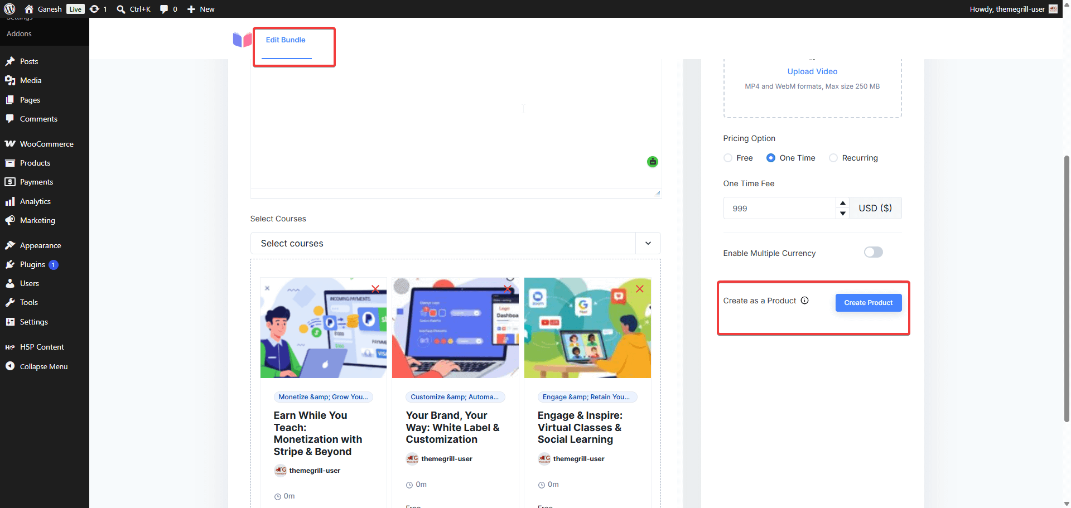
Task: Toggle Enable Multiple Currency switch
Action: click(x=874, y=252)
